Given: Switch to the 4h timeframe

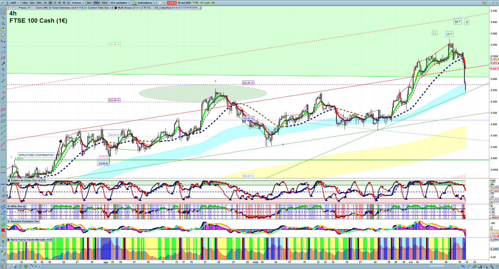Looking at the screenshot, I should point(50,3).
